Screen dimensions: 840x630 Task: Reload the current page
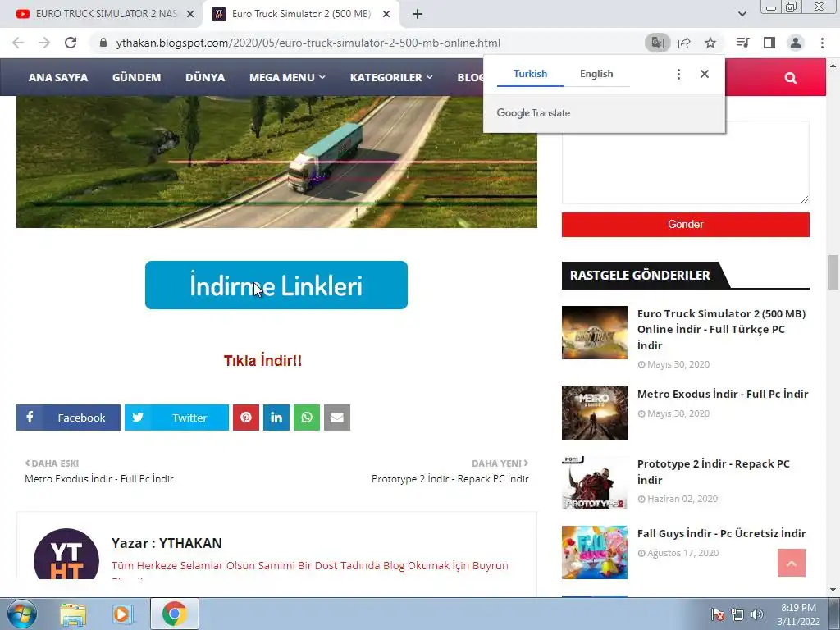click(71, 43)
